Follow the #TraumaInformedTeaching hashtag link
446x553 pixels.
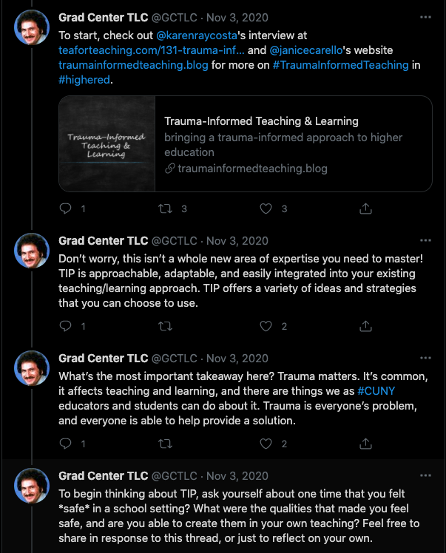tap(340, 65)
